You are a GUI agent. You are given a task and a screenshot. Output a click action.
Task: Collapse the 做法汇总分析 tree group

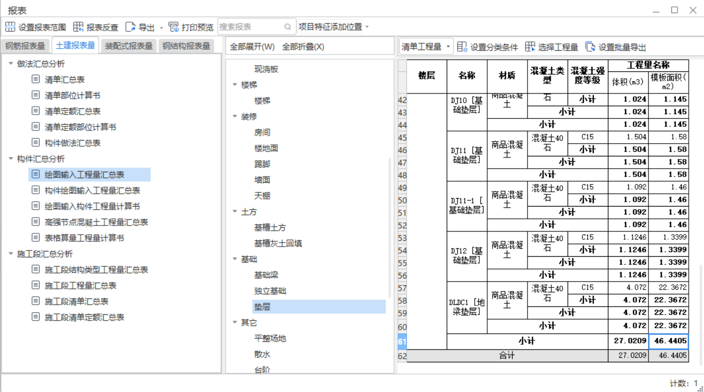[x=11, y=63]
